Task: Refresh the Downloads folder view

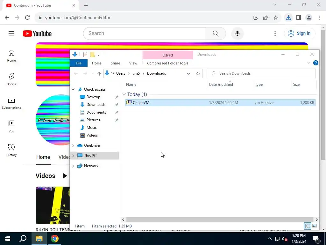Action: click(x=198, y=73)
